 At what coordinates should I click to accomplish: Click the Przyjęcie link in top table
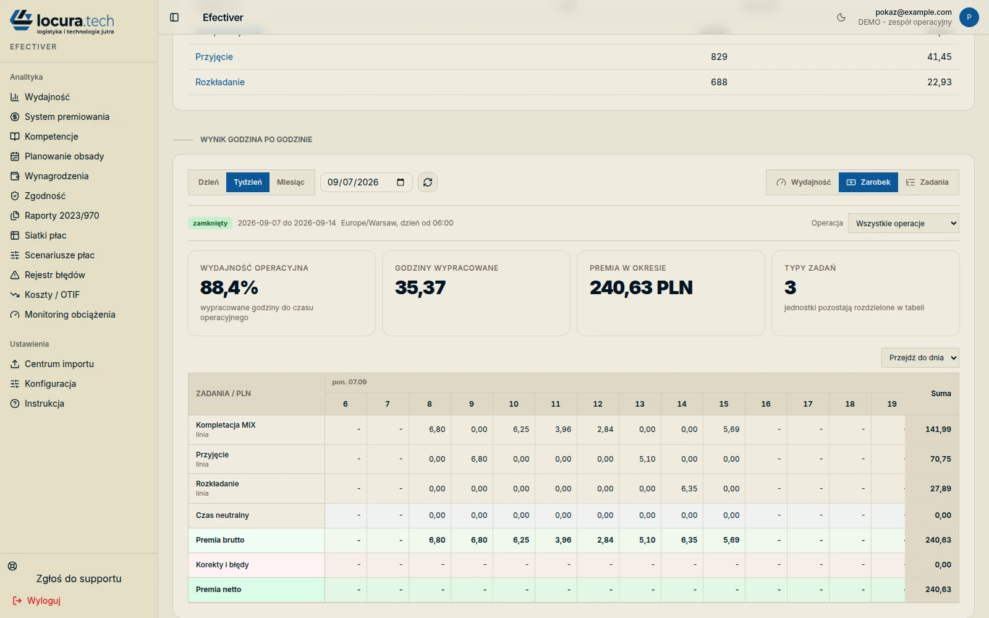[x=214, y=57]
